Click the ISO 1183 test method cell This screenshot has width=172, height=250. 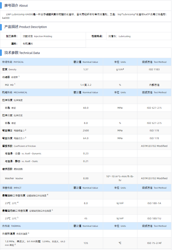(x=154, y=69)
